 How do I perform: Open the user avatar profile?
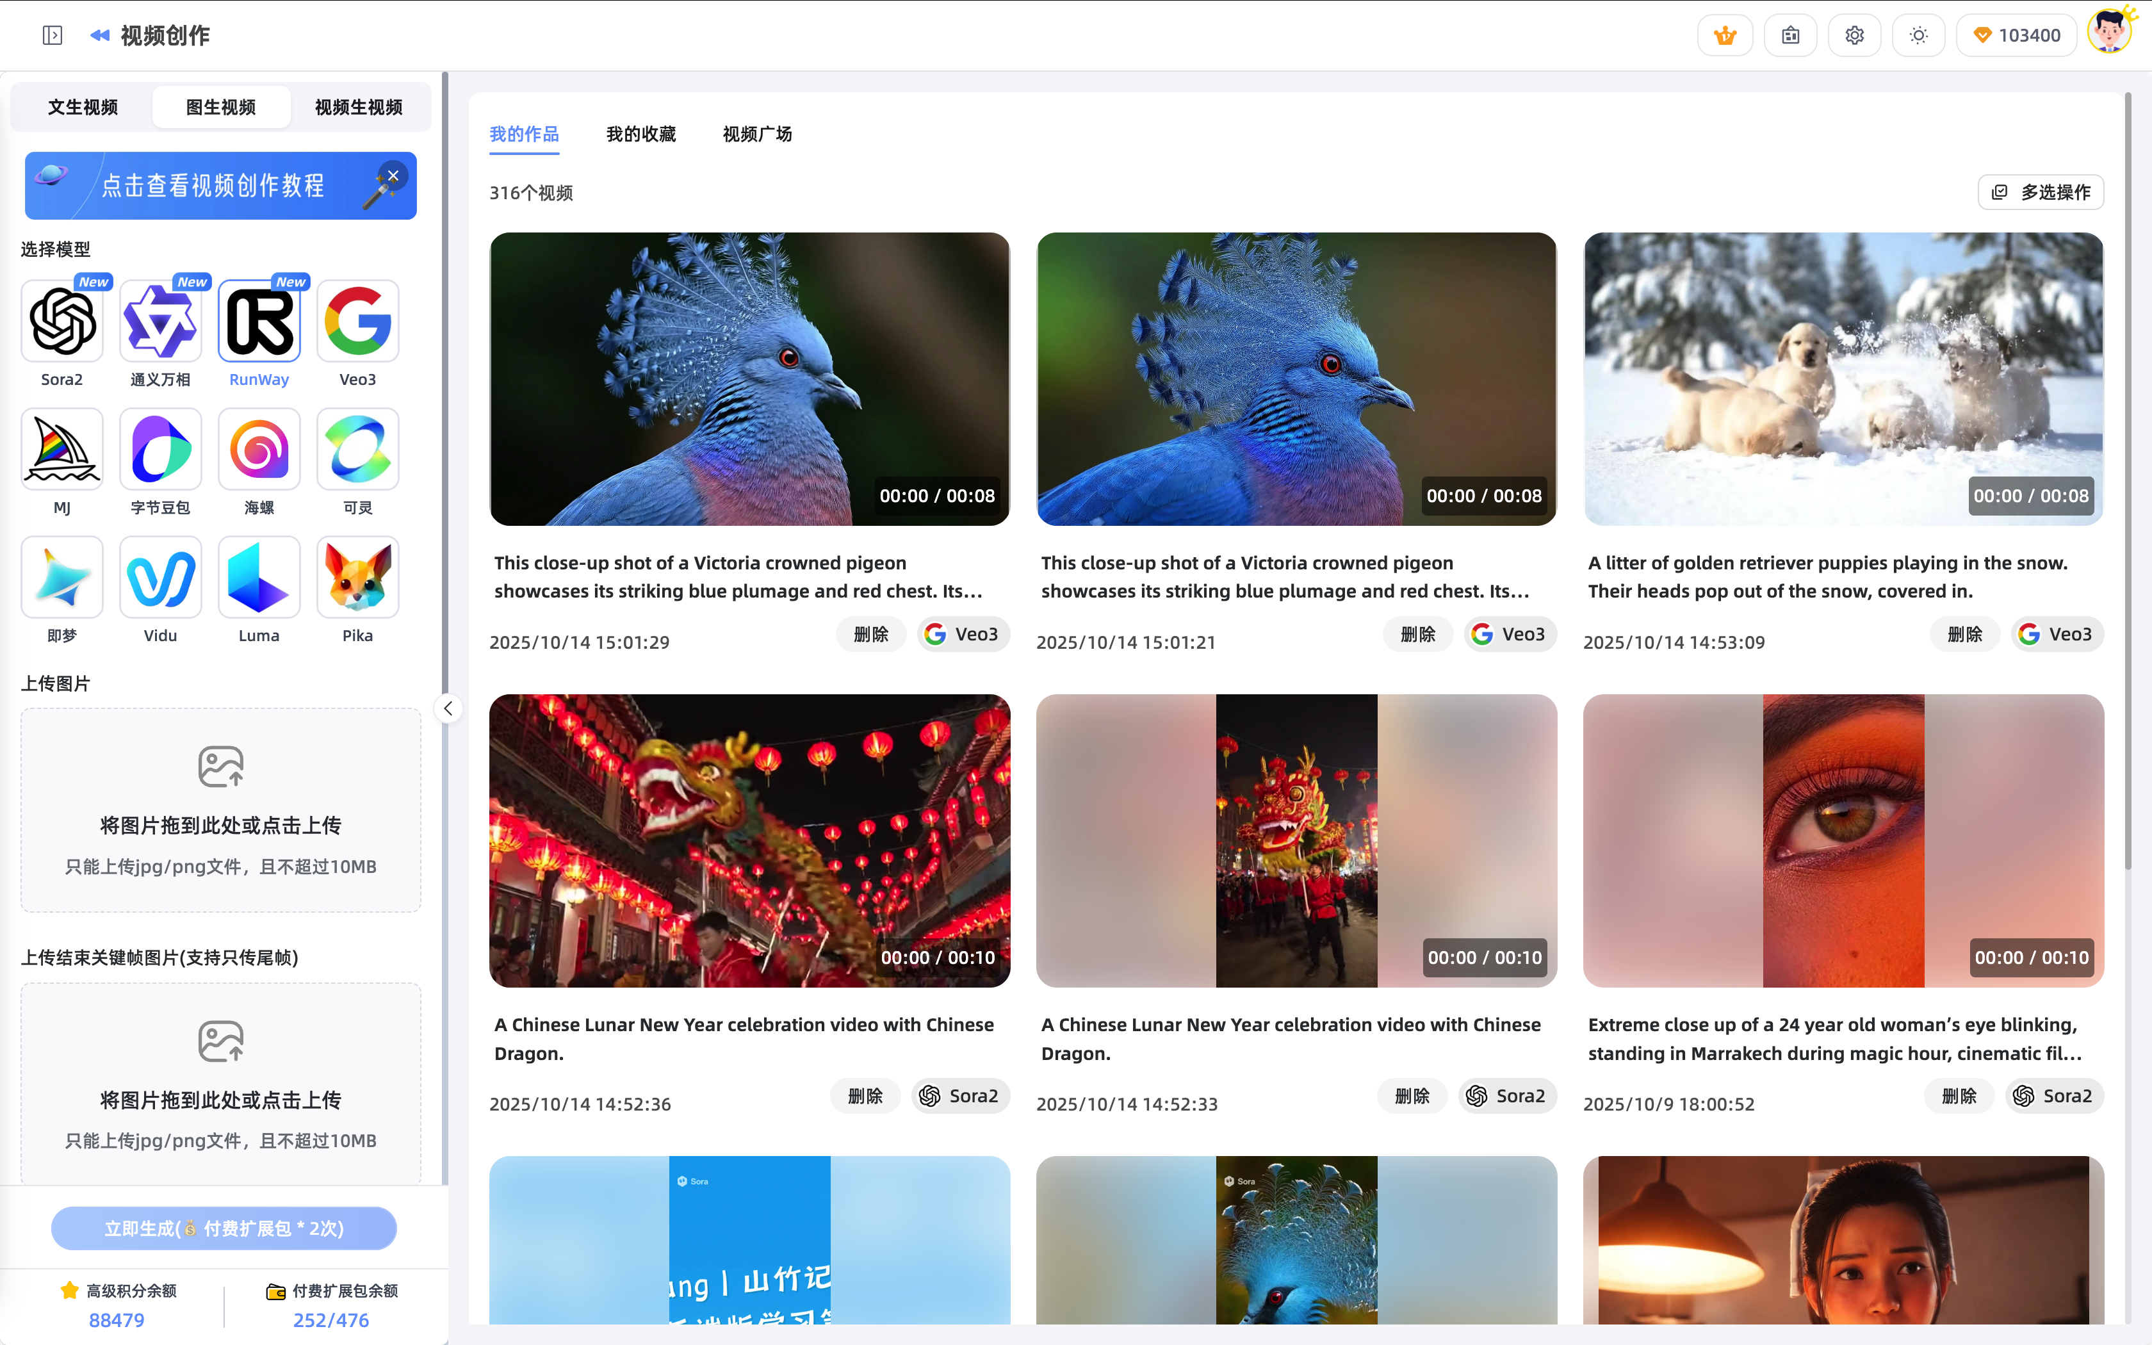pyautogui.click(x=2109, y=32)
